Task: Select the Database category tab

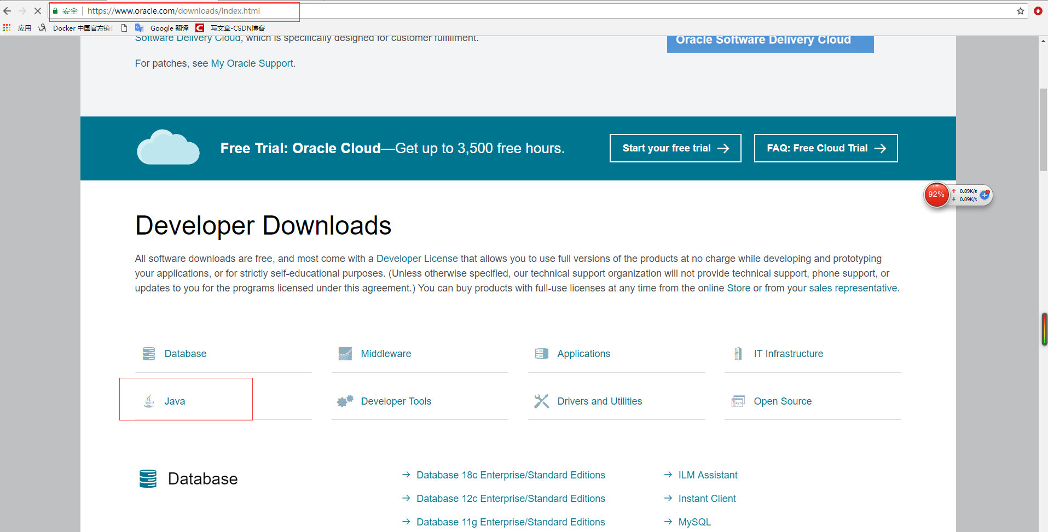Action: point(223,354)
